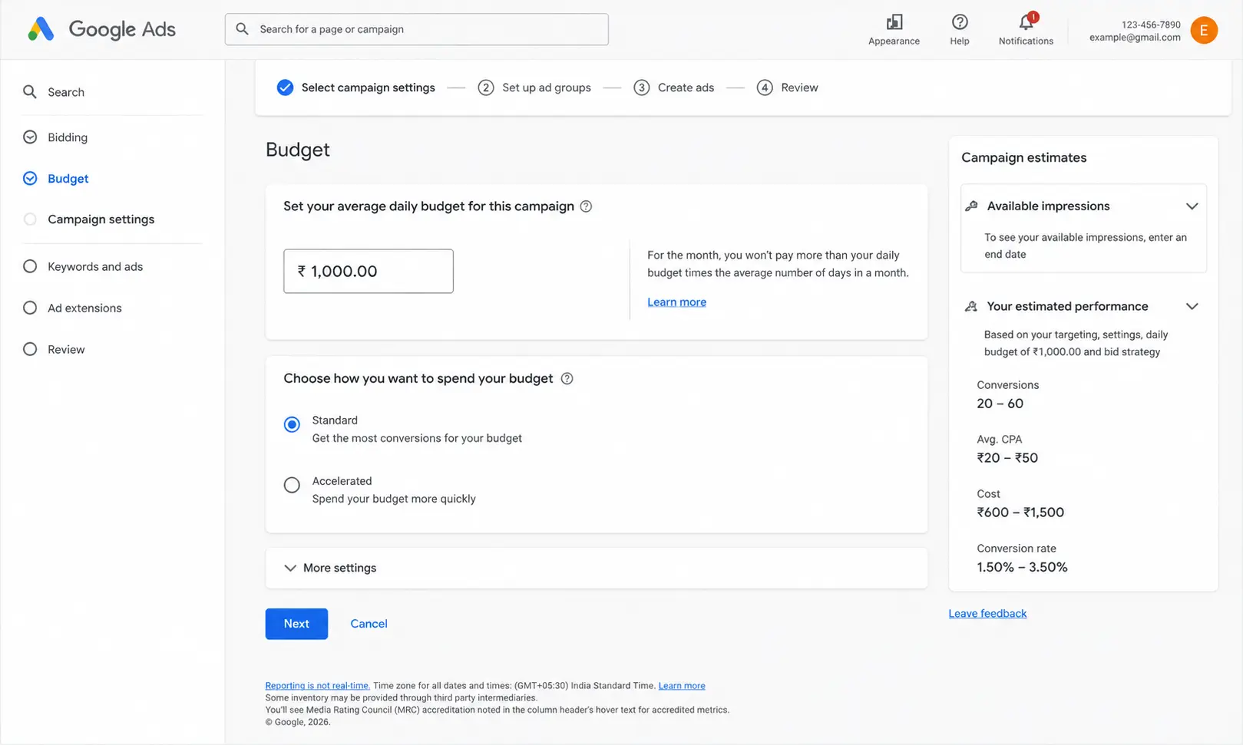This screenshot has width=1243, height=745.
Task: Open Learn more link under budget note
Action: [x=676, y=302]
